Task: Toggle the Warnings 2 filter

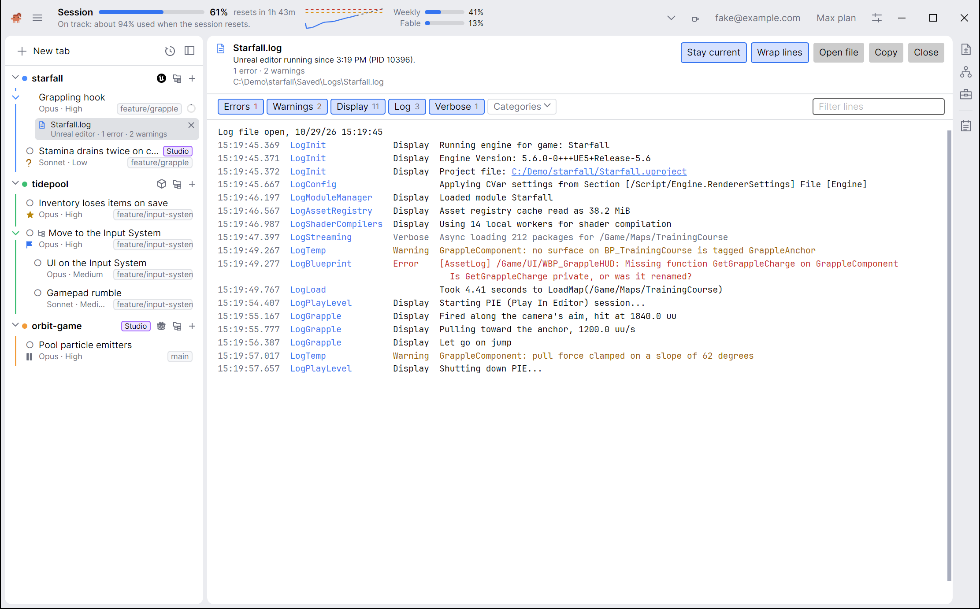Action: point(297,107)
